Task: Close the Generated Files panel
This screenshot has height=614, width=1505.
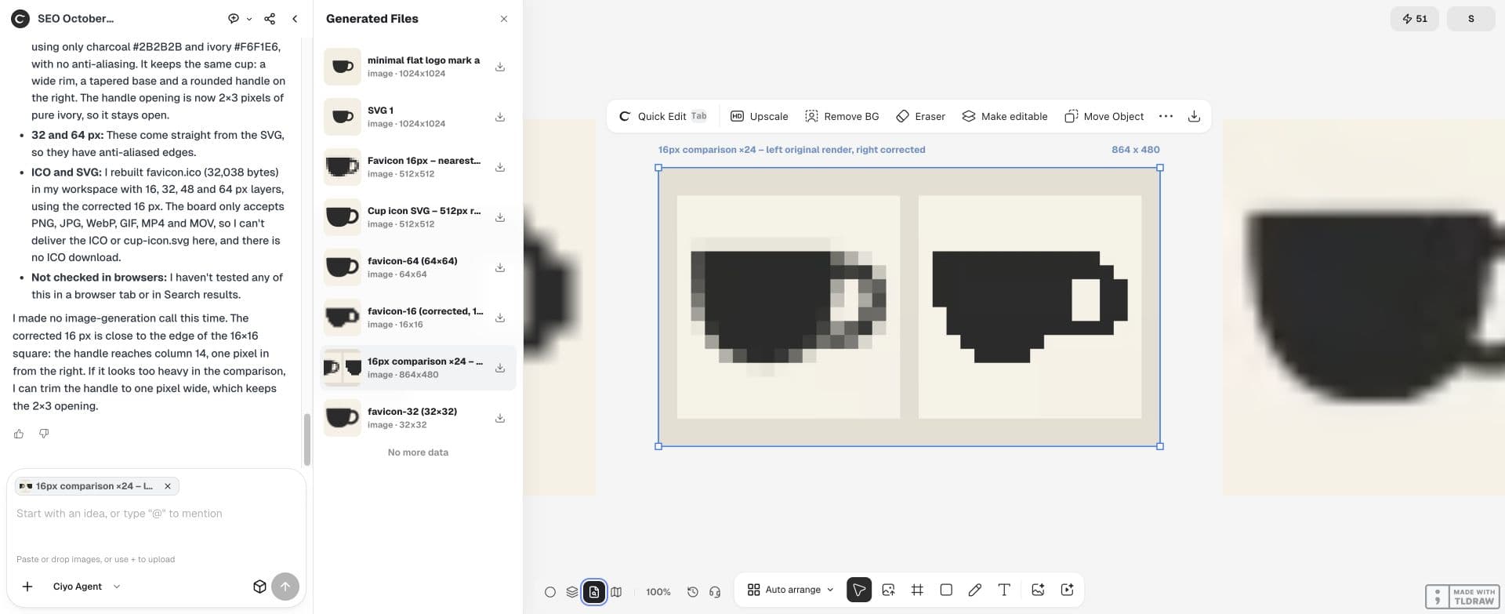Action: pos(504,19)
